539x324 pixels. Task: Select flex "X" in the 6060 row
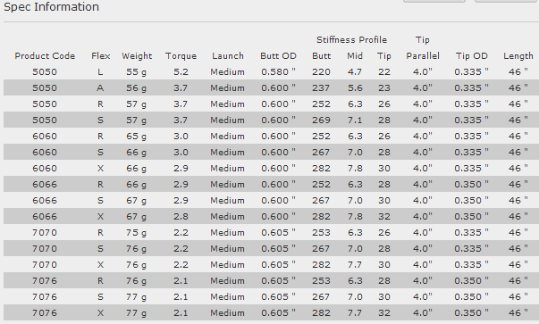tap(100, 169)
